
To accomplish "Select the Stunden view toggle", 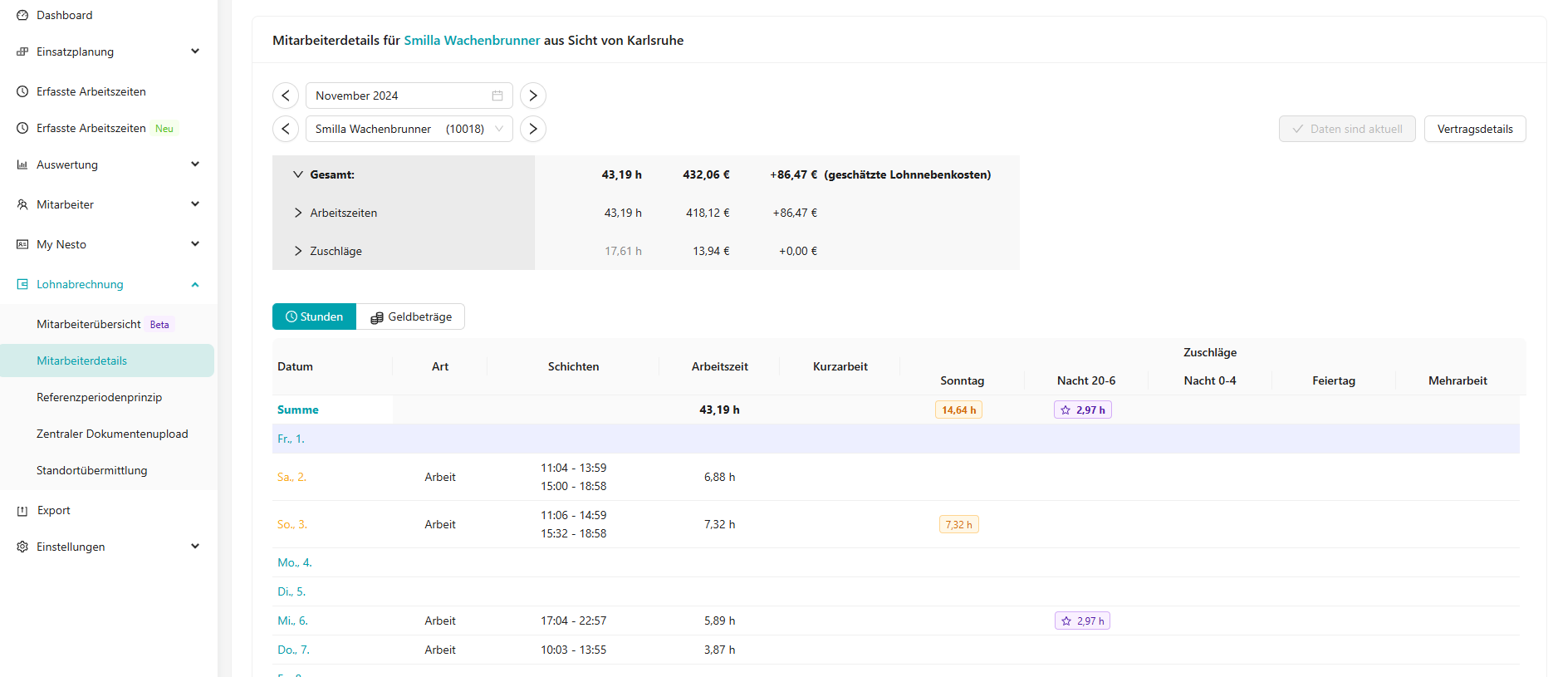I will pos(315,316).
